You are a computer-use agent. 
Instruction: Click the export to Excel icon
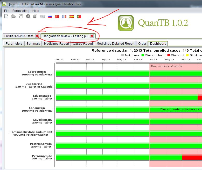tap(35, 17)
